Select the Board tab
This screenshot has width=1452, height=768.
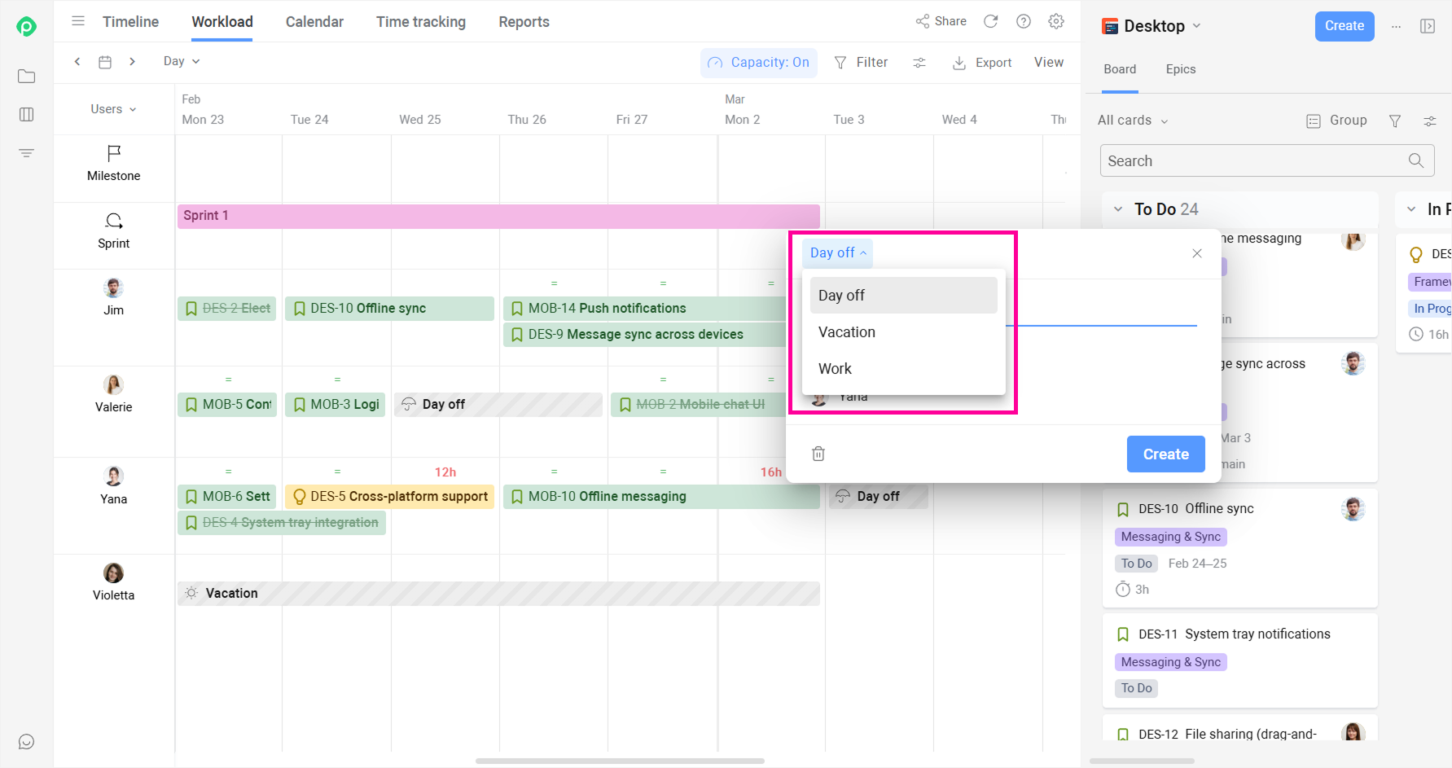pyautogui.click(x=1120, y=69)
